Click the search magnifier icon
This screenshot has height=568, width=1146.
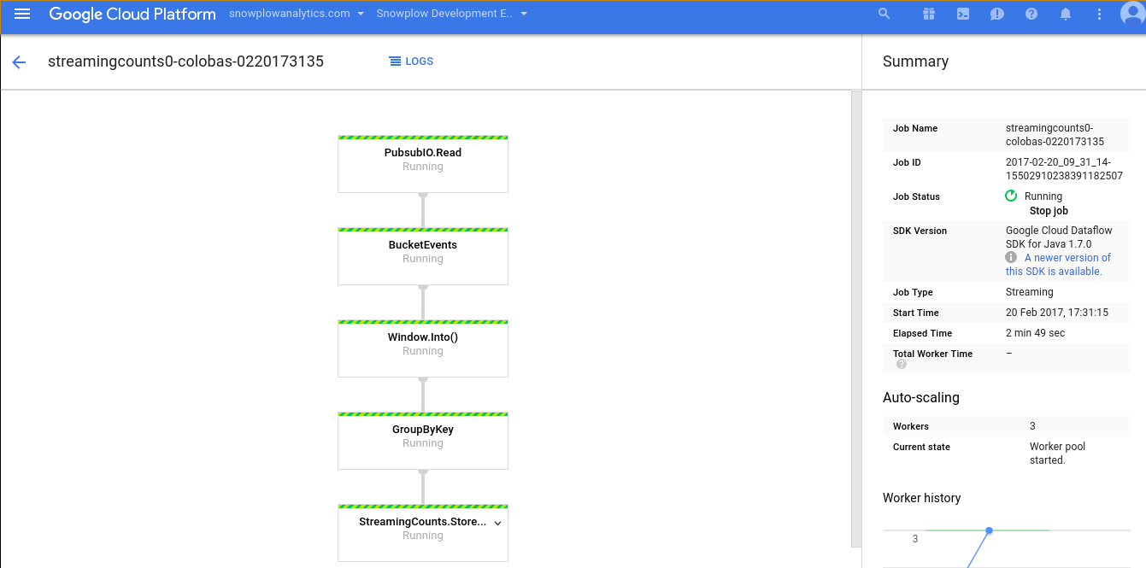click(x=884, y=14)
